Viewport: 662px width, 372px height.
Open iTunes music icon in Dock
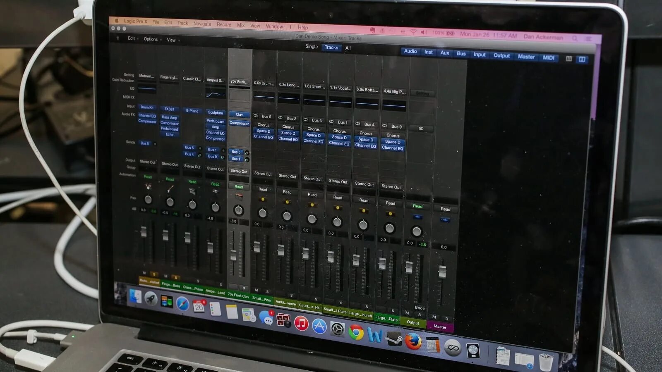point(301,323)
